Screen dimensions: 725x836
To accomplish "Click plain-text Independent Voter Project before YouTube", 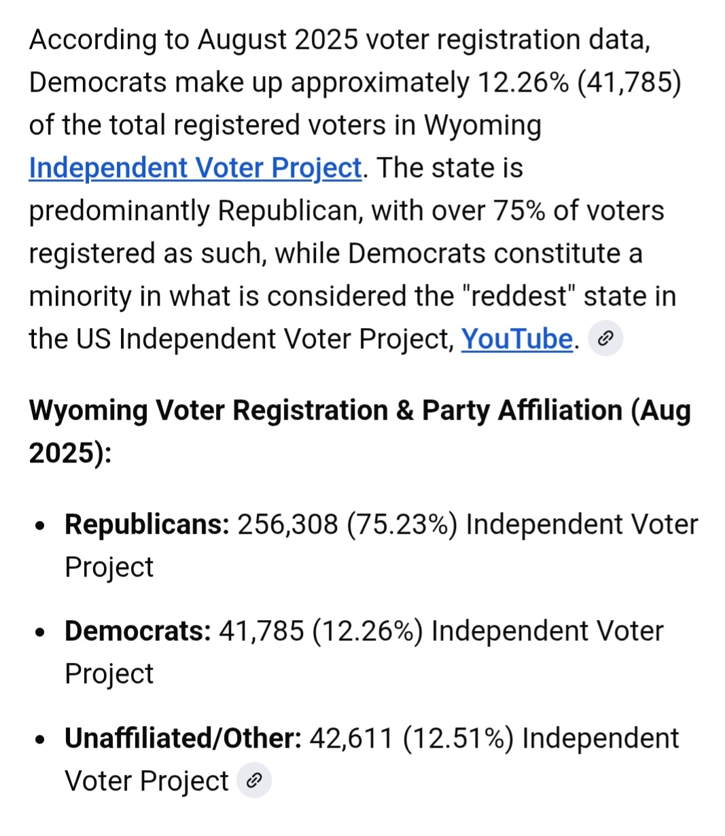I will point(285,339).
